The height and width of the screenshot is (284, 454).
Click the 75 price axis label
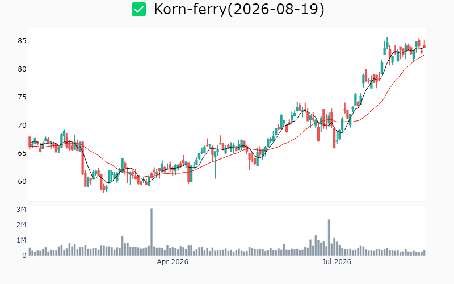pos(22,97)
